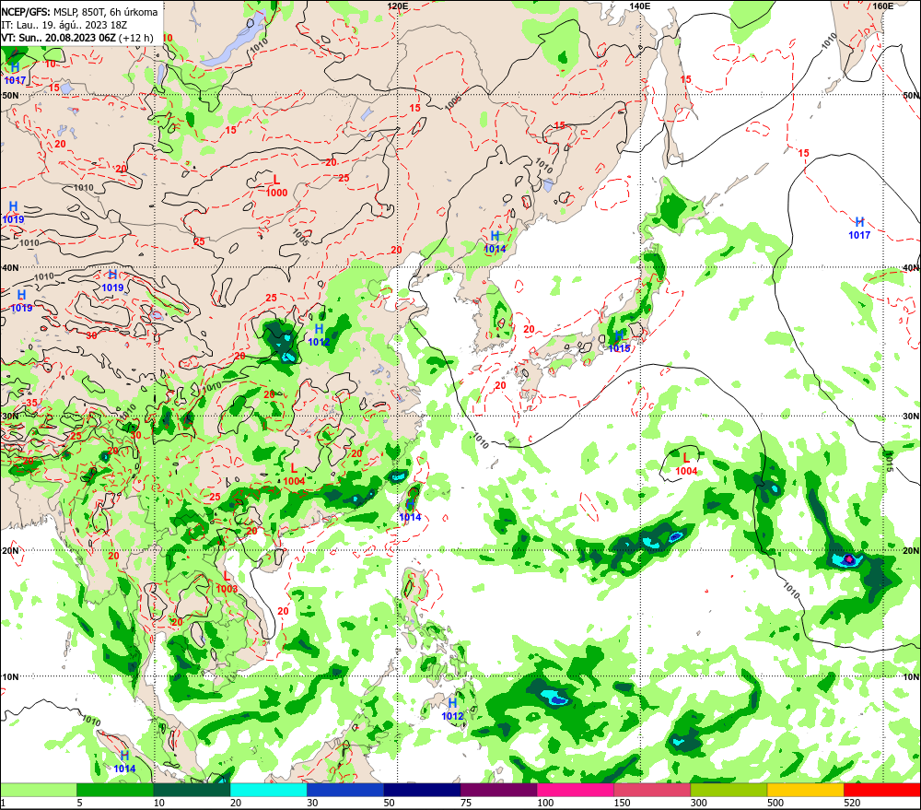The image size is (921, 810).
Task: Click the 'L 1004' low over southern China
Action: click(295, 475)
